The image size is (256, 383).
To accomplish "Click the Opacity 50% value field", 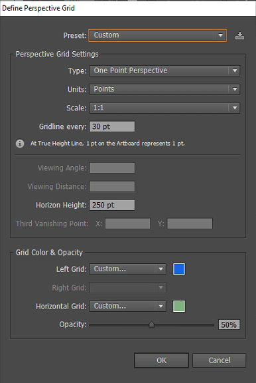I will pos(229,324).
